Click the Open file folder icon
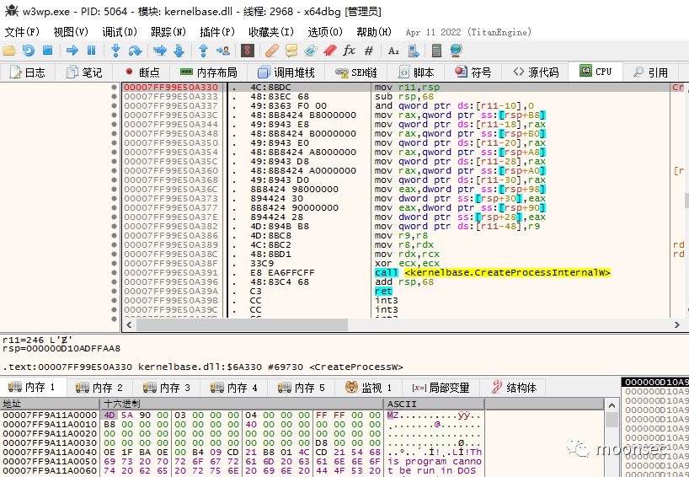This screenshot has width=689, height=477. coord(9,51)
